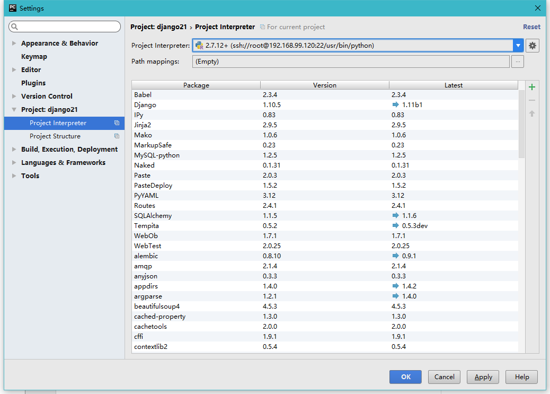Viewport: 550px width, 394px height.
Task: Click the upgrade package up-arrow icon
Action: [x=532, y=114]
